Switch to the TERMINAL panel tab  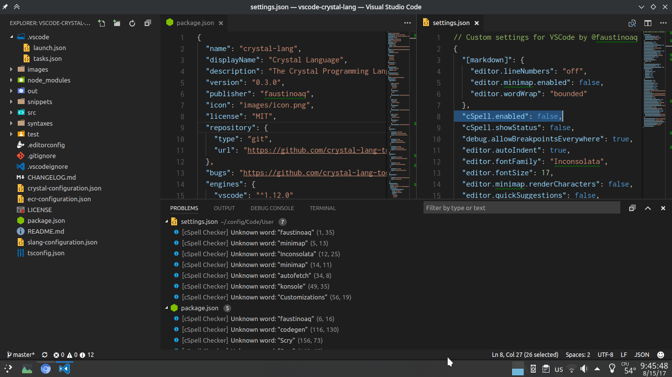323,208
